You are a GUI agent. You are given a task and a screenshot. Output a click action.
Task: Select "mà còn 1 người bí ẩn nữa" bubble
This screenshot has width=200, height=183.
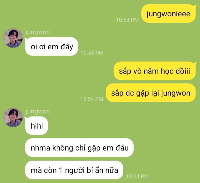click(74, 170)
